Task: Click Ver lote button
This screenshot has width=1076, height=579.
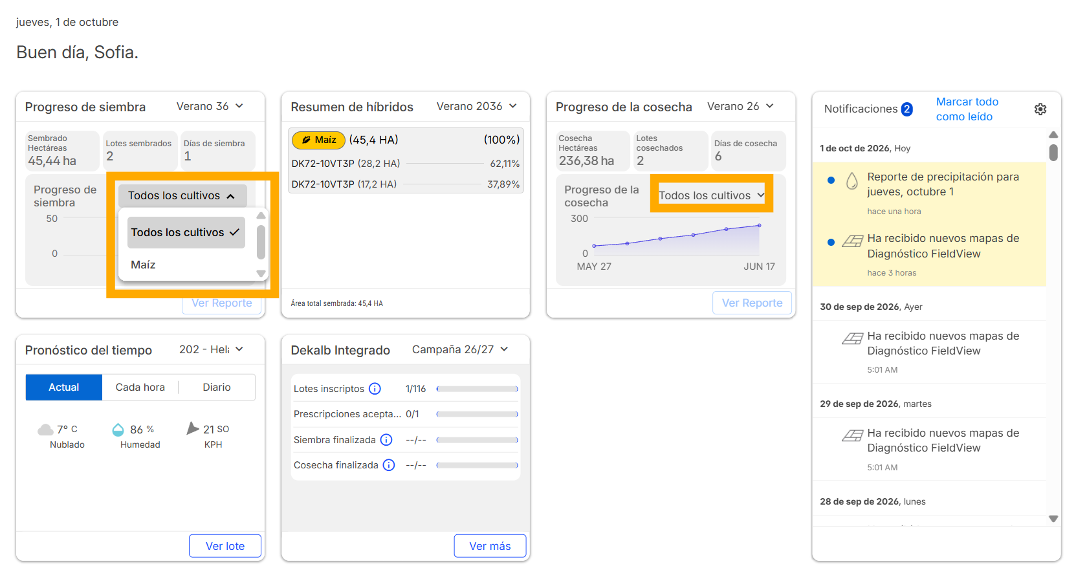Action: click(225, 546)
